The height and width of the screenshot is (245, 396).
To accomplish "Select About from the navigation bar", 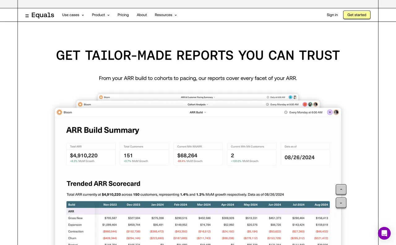I will tap(142, 15).
